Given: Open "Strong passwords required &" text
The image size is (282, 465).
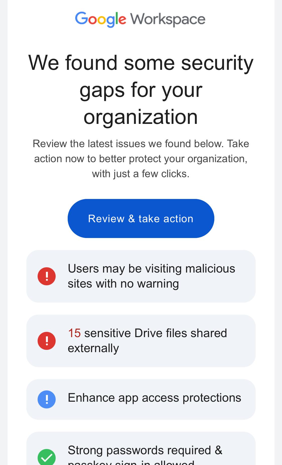Looking at the screenshot, I should coord(145,450).
